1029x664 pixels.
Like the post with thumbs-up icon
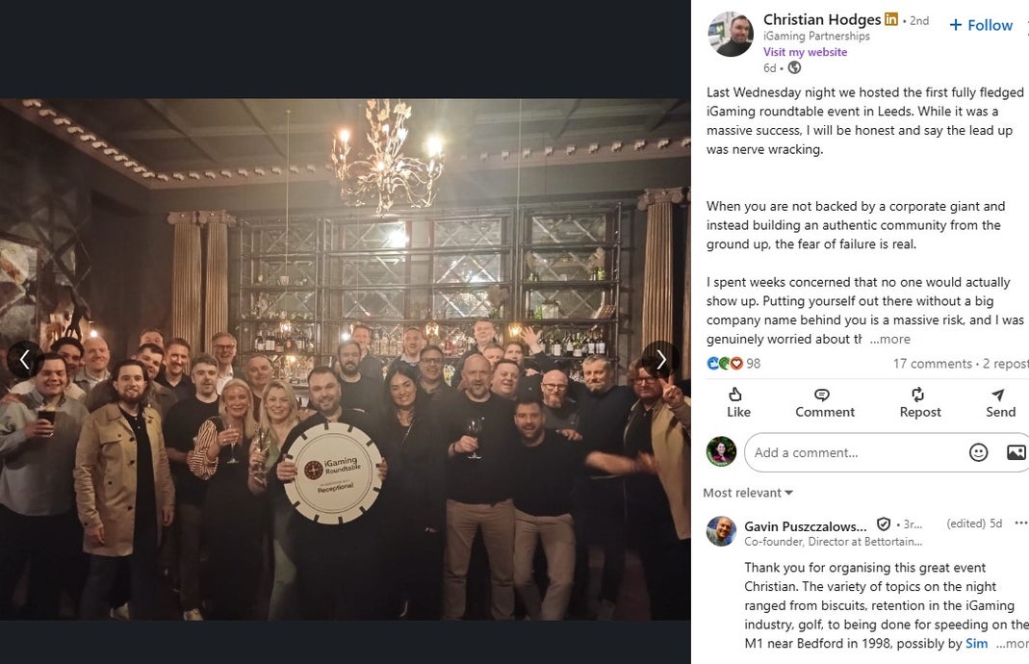click(x=736, y=395)
